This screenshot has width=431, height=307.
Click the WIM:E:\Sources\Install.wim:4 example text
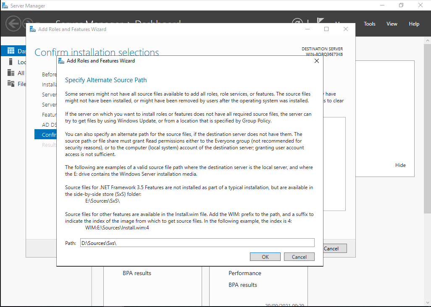click(x=117, y=228)
